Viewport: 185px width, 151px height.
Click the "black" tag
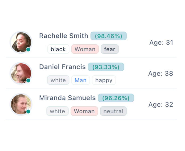pos(58,49)
